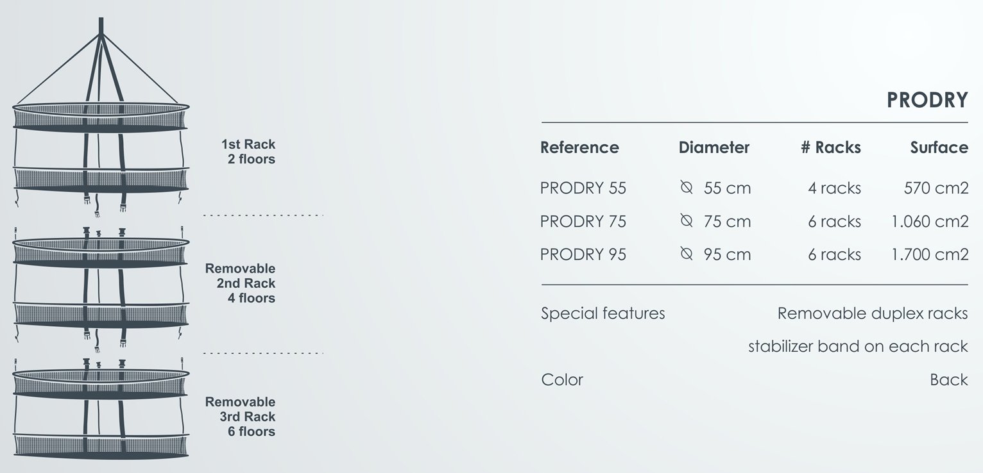
Task: Click the Special features label
Action: click(603, 313)
